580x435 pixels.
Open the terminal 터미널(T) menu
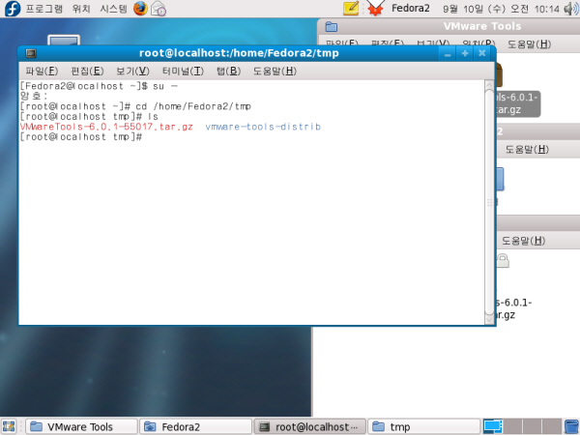183,71
